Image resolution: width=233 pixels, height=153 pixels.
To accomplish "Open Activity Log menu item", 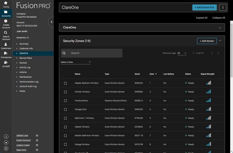I will click(25, 68).
